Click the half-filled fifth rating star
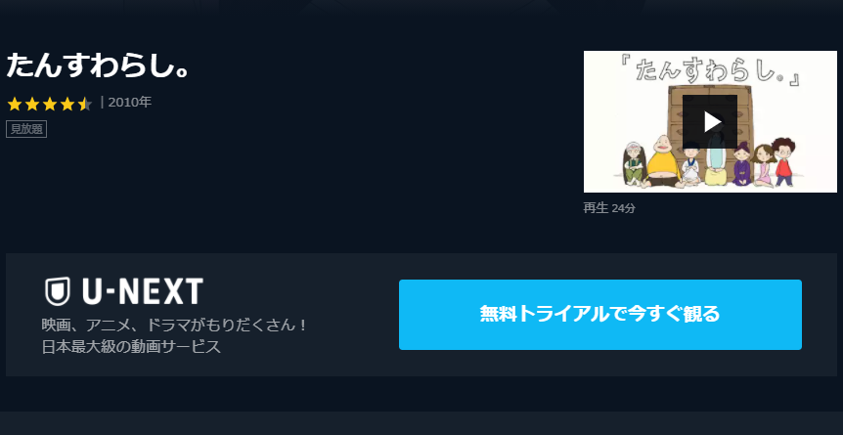843x435 pixels. pyautogui.click(x=85, y=104)
